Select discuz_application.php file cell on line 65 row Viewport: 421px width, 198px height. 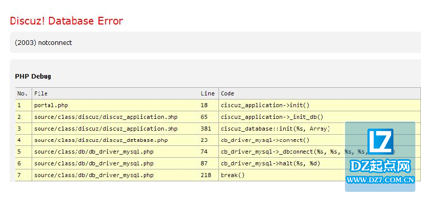click(115, 117)
